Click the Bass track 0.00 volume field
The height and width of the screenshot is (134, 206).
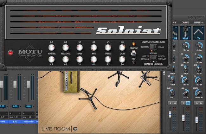(15, 106)
